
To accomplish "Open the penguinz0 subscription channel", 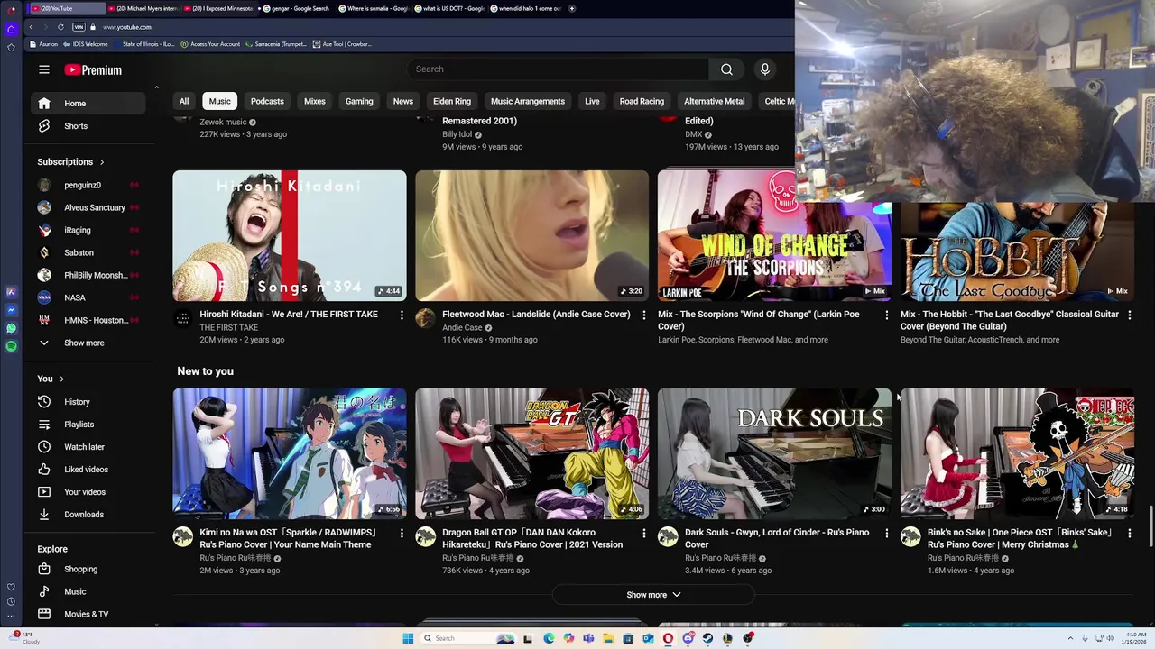I will [x=88, y=185].
